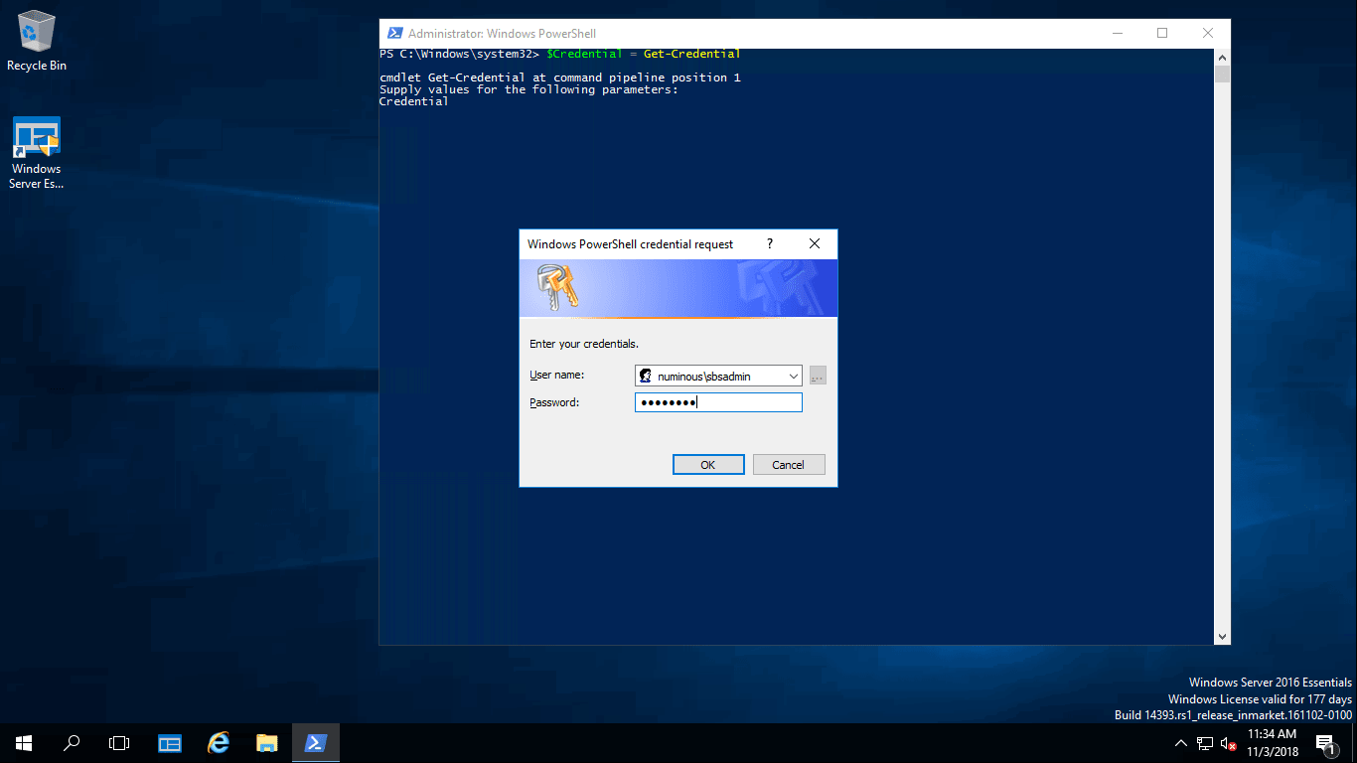Click the browse ellipsis button beside User name

[818, 377]
